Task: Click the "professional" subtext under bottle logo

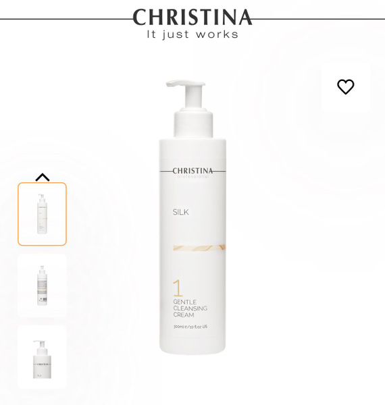Action: tap(192, 177)
